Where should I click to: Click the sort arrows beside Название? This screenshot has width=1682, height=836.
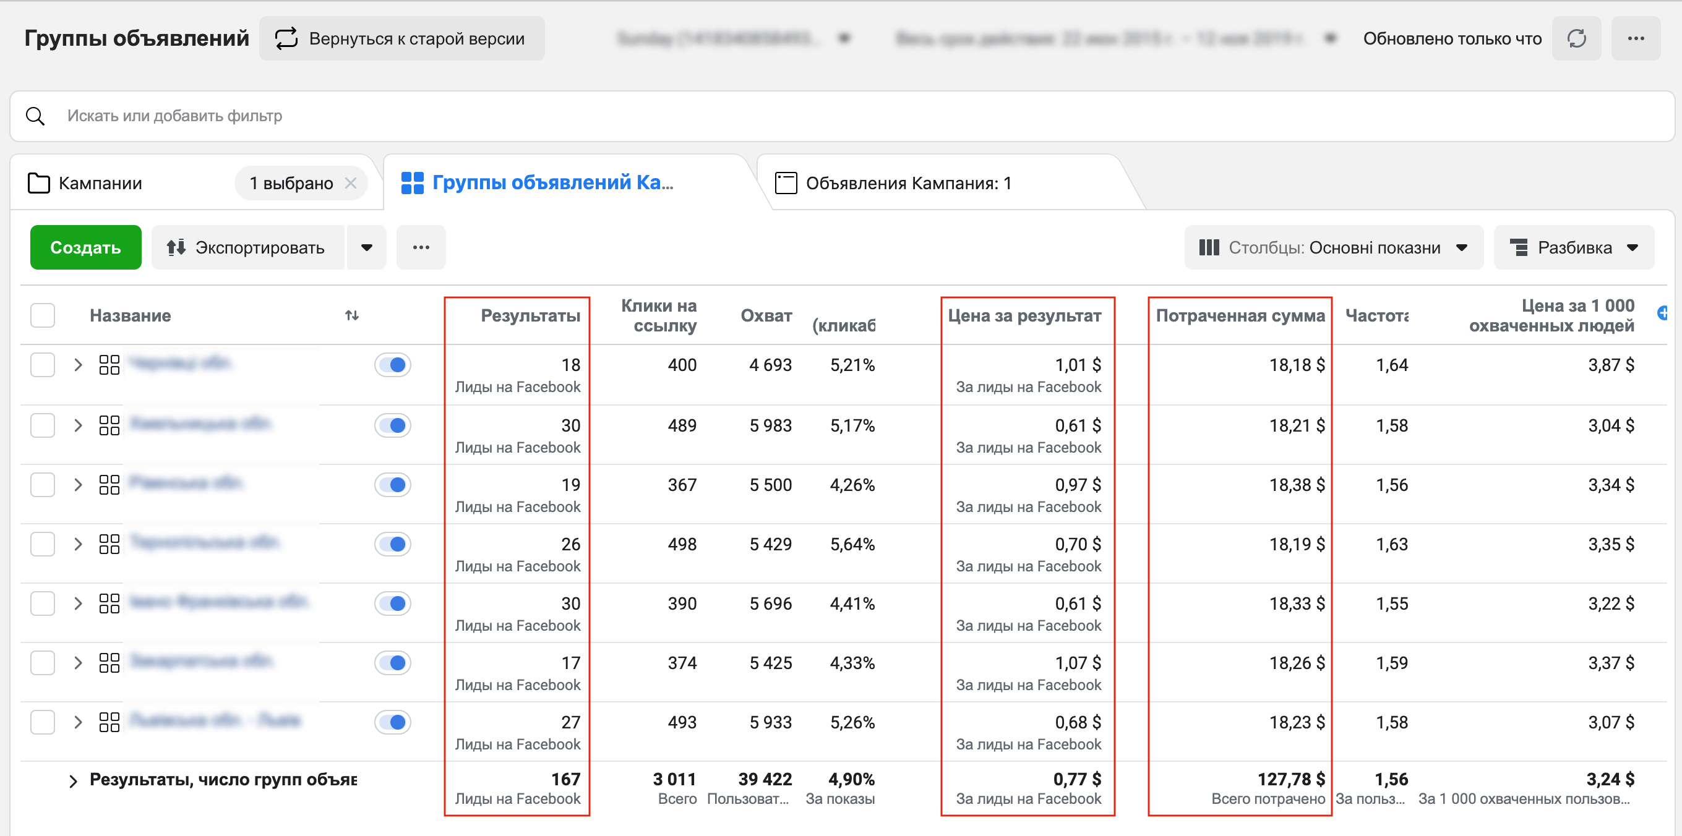pos(352,315)
